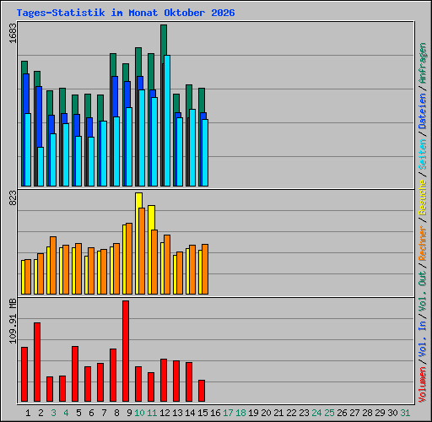This screenshot has width=432, height=422.
Task: Click the 'Anfragen' legend label
Action: coord(423,63)
